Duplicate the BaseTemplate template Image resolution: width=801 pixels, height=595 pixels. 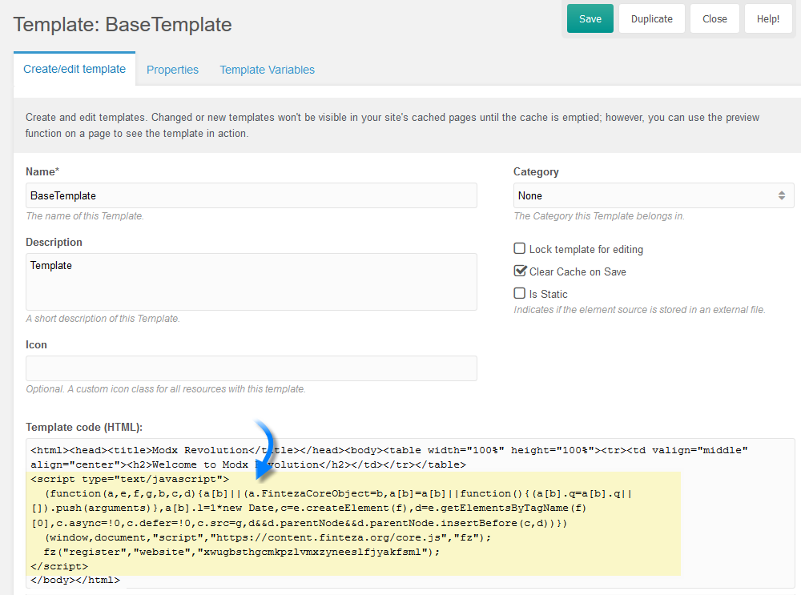pyautogui.click(x=651, y=19)
